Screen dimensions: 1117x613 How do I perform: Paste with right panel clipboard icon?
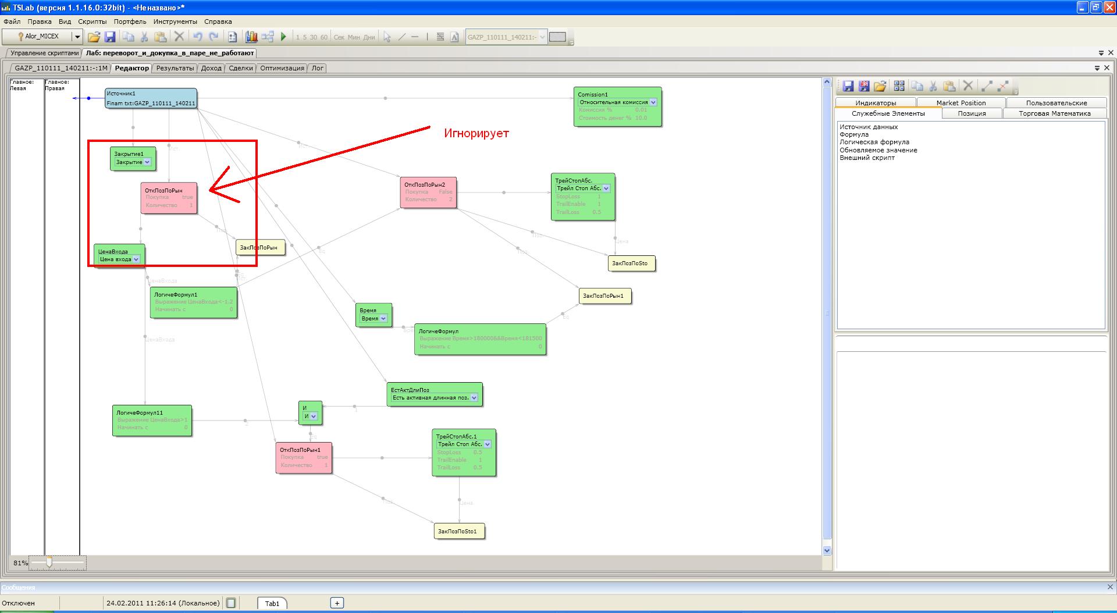coord(949,86)
